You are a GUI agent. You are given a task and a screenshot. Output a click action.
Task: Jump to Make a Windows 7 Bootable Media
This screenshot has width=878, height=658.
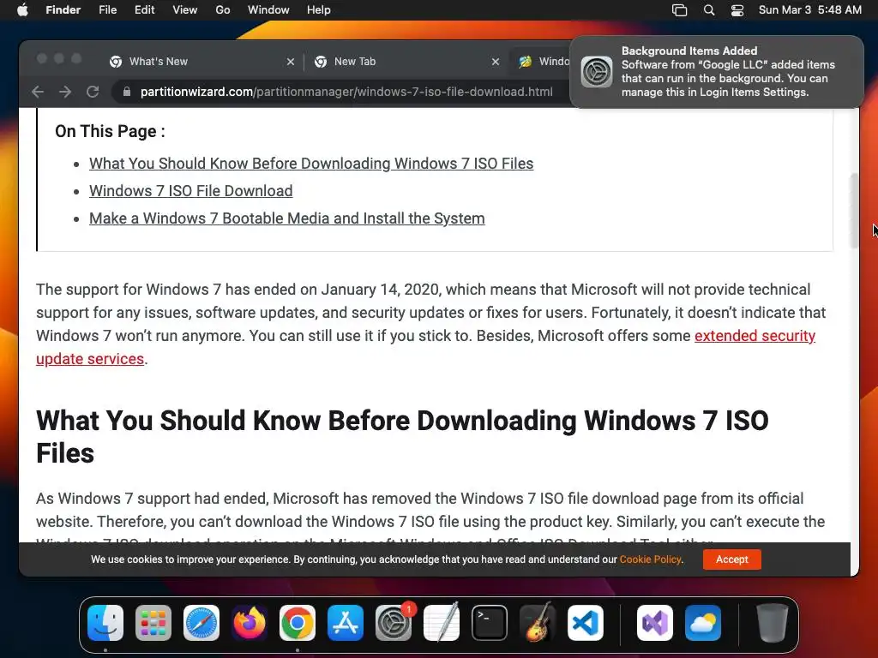(x=286, y=218)
